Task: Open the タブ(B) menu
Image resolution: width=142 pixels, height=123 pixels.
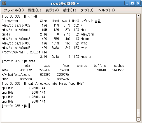Action: [x=87, y=10]
